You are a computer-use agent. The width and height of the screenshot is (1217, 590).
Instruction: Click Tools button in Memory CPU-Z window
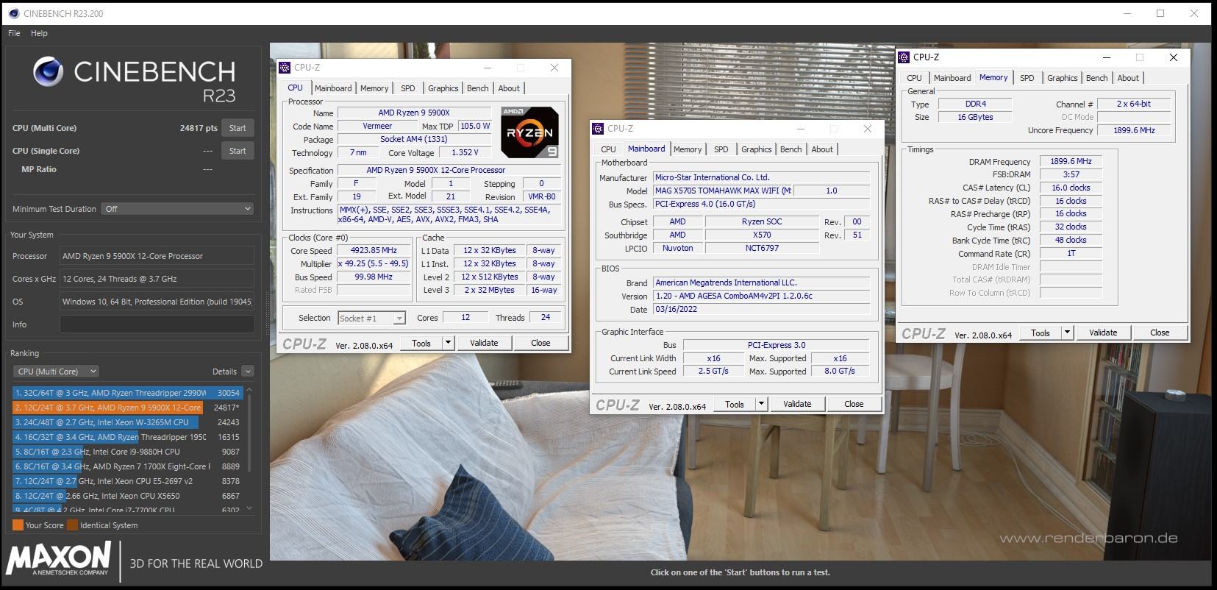pyautogui.click(x=1041, y=333)
